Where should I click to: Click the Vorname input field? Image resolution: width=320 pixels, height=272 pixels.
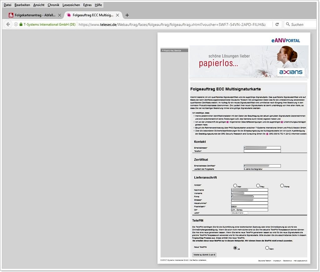(x=250, y=193)
